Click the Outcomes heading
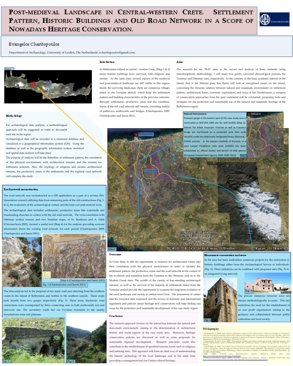 (x=115, y=254)
